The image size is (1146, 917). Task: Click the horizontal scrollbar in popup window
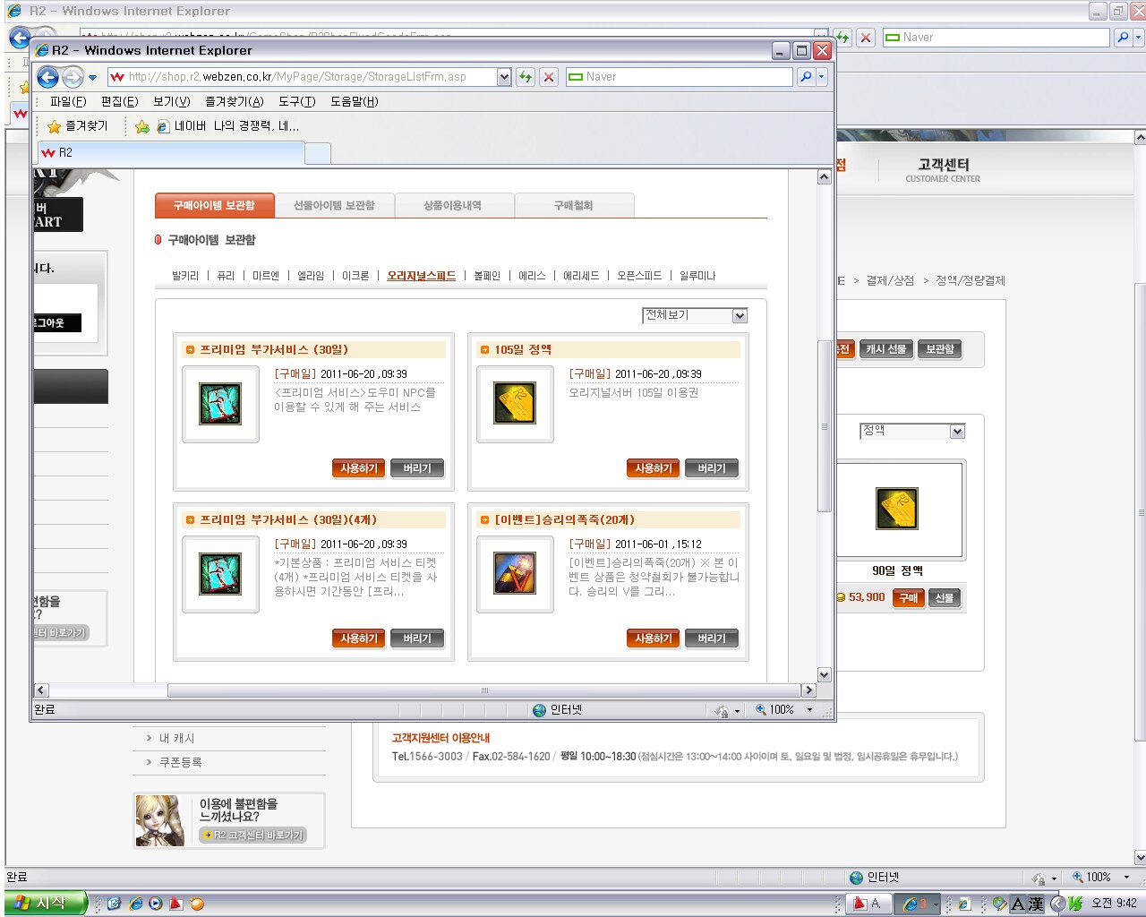point(483,690)
